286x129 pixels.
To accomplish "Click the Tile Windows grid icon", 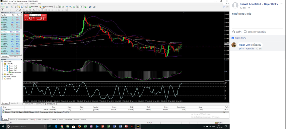I will click(74, 7).
